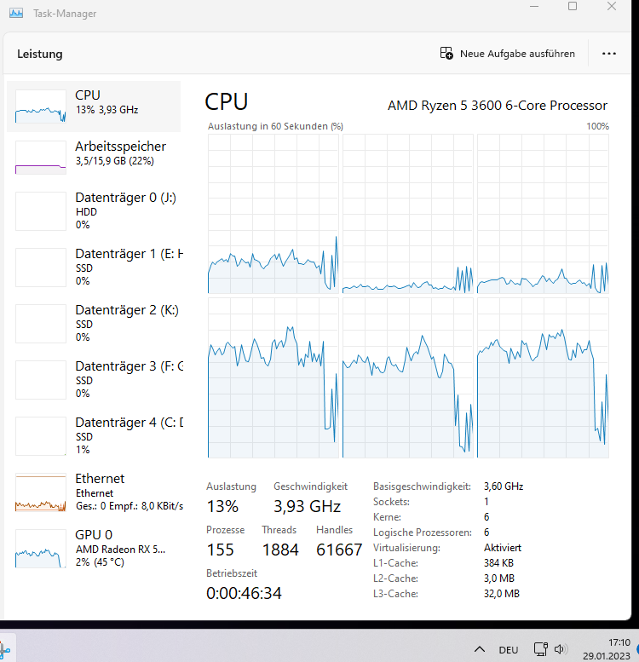Click the network icon in system tray
This screenshot has height=662, width=639.
click(x=541, y=649)
